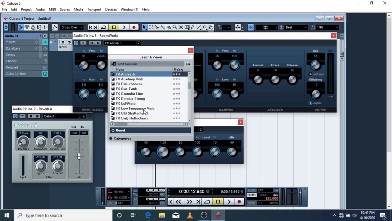Screen dimensions: 392x221
Task: Click Stop button in the top toolbar
Action: 114,27
